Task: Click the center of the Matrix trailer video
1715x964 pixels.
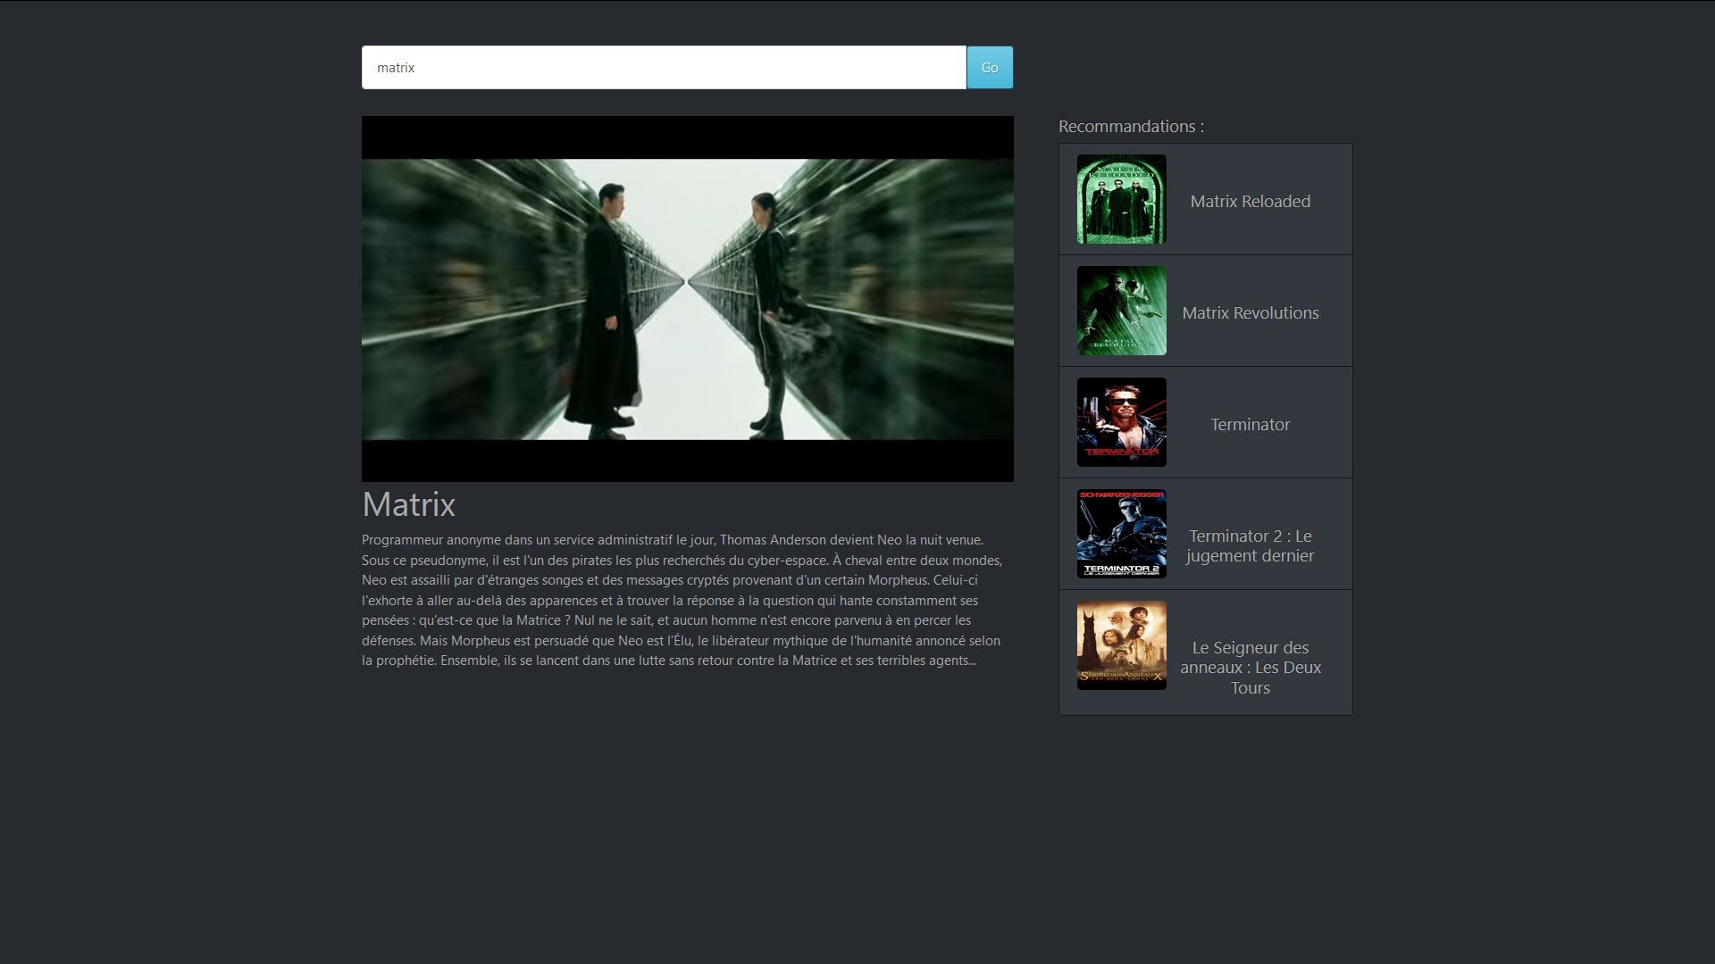Action: click(x=687, y=299)
